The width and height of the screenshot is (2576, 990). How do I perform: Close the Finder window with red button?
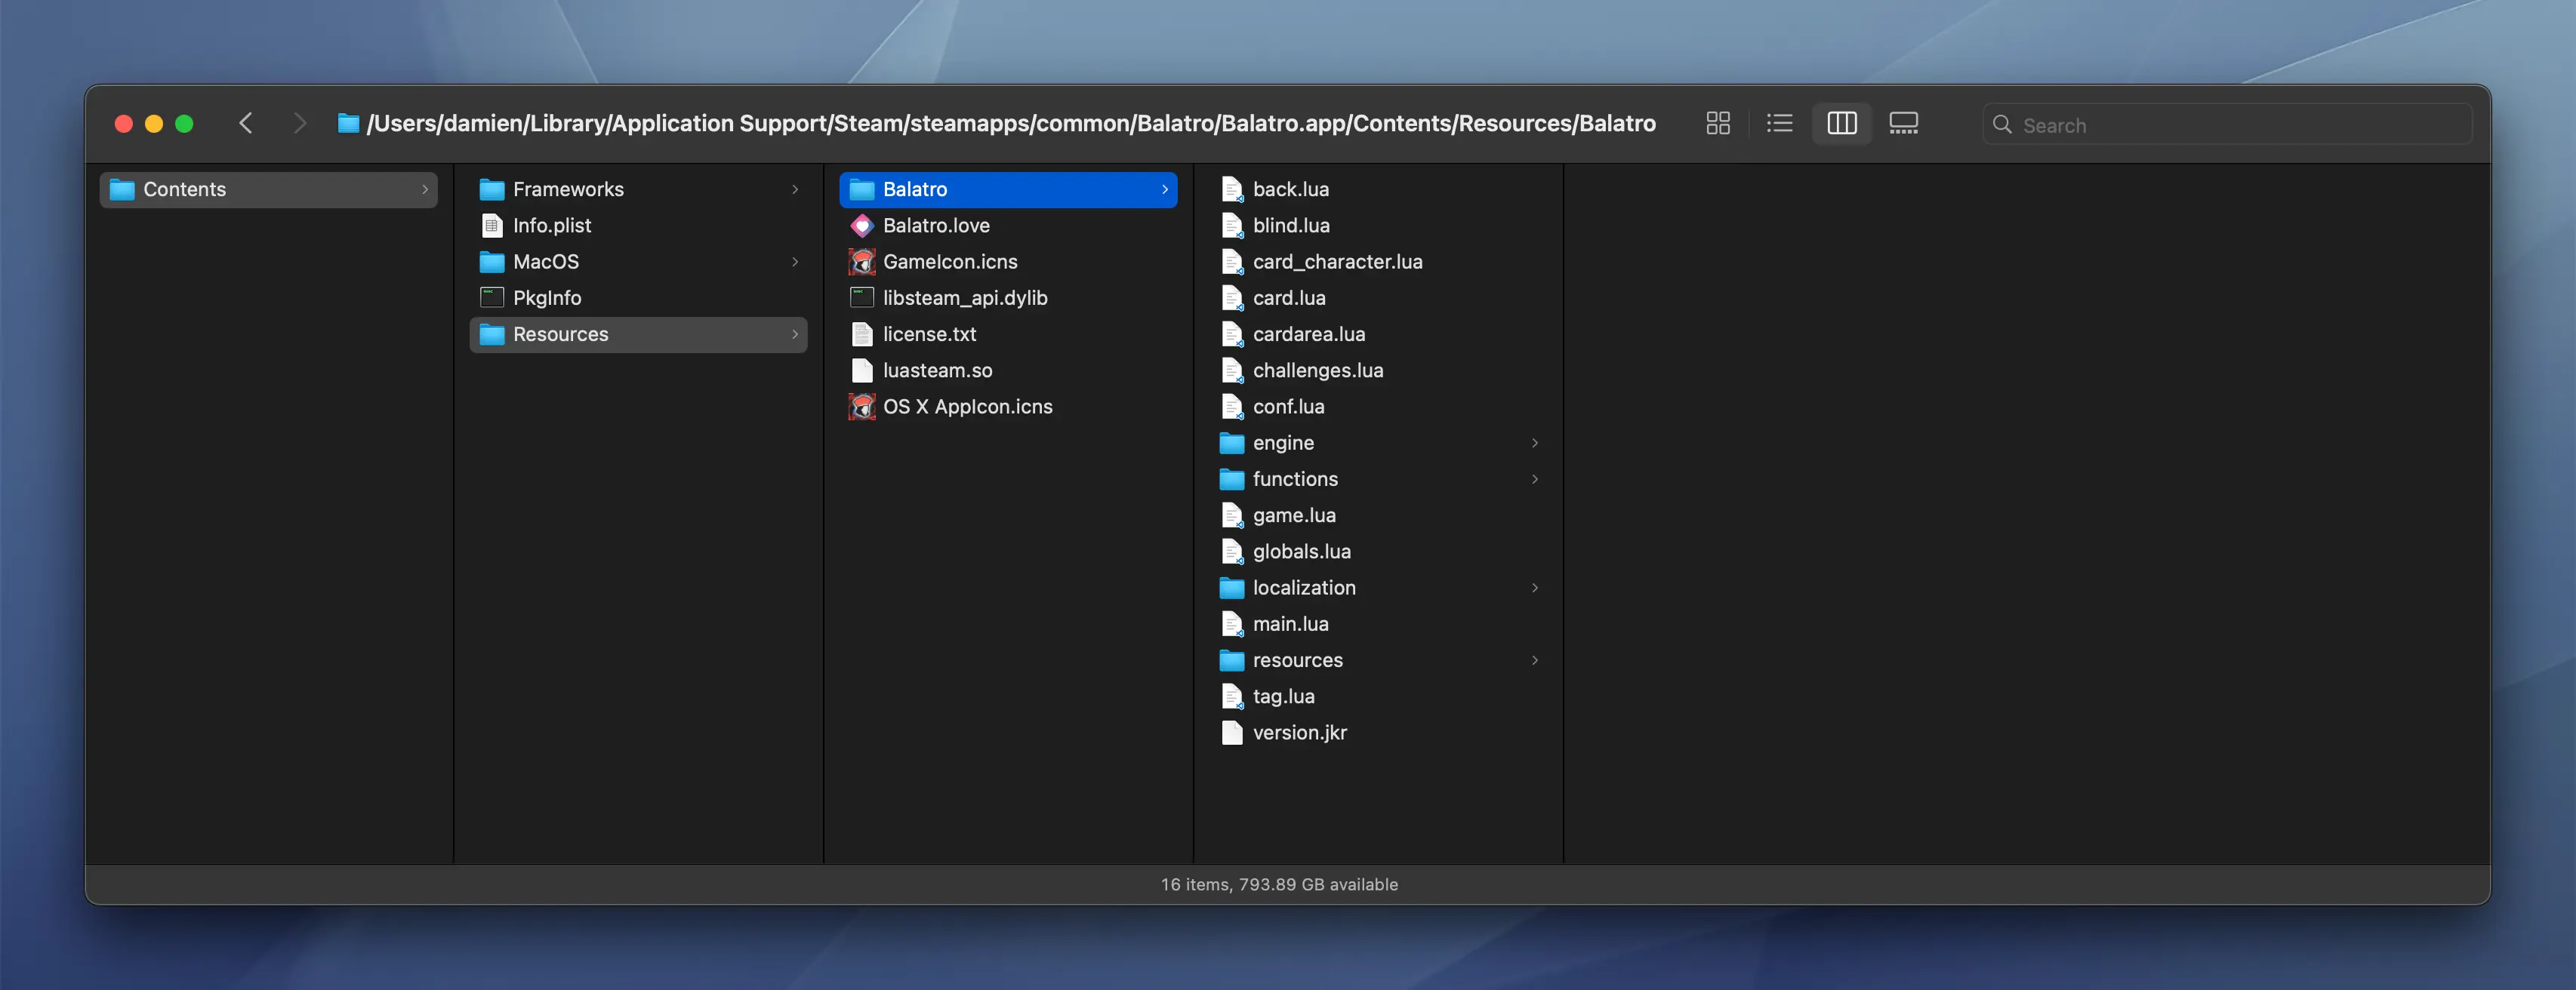(124, 123)
